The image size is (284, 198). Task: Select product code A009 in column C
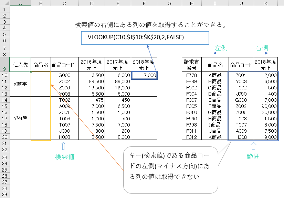point(64,106)
